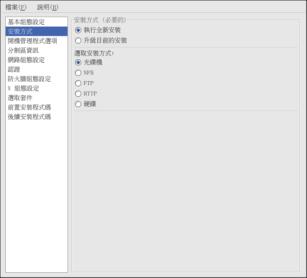
Task: Open the 說明(H) menu
Action: 48,7
